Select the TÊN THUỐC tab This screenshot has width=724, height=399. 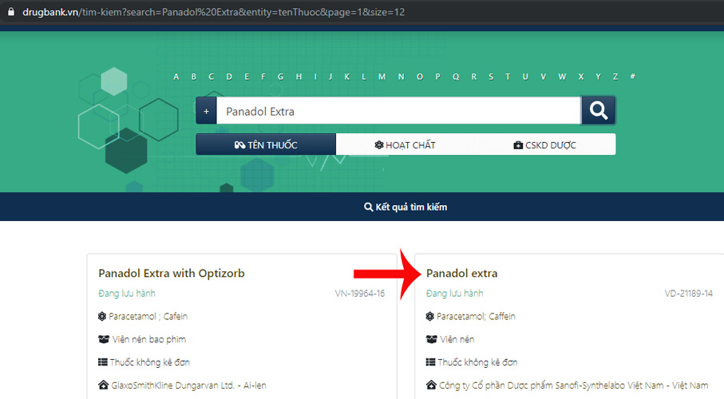coord(266,144)
